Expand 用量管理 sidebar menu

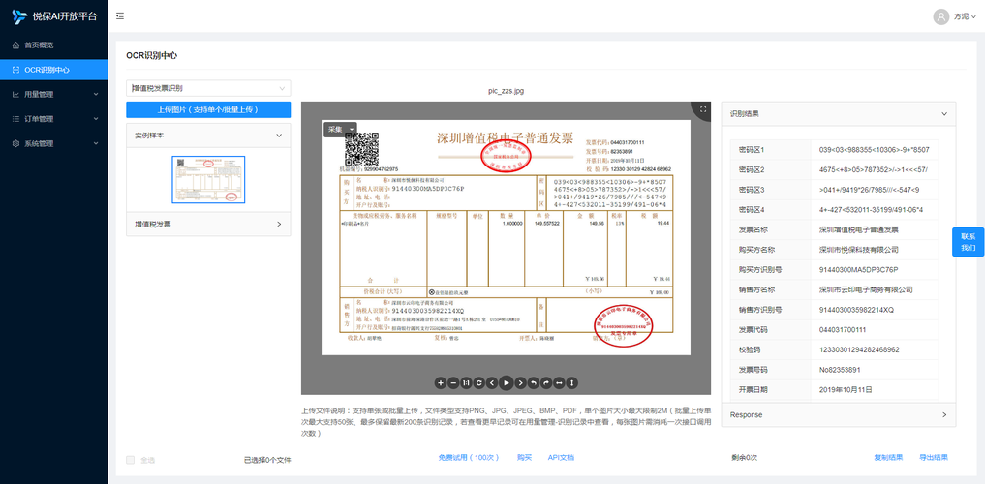53,94
